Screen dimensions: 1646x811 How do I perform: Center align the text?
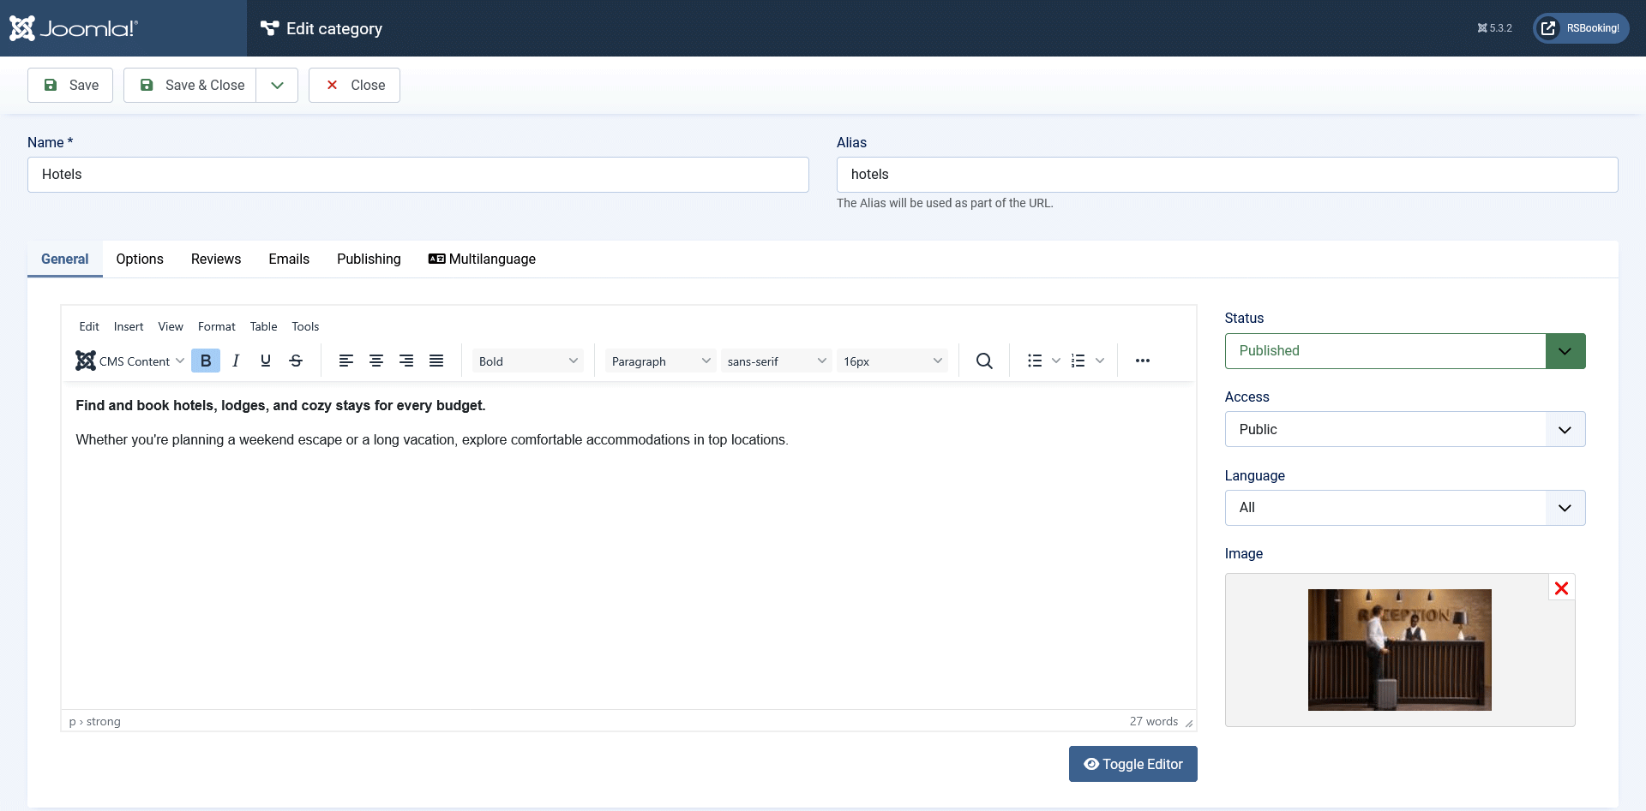click(376, 361)
